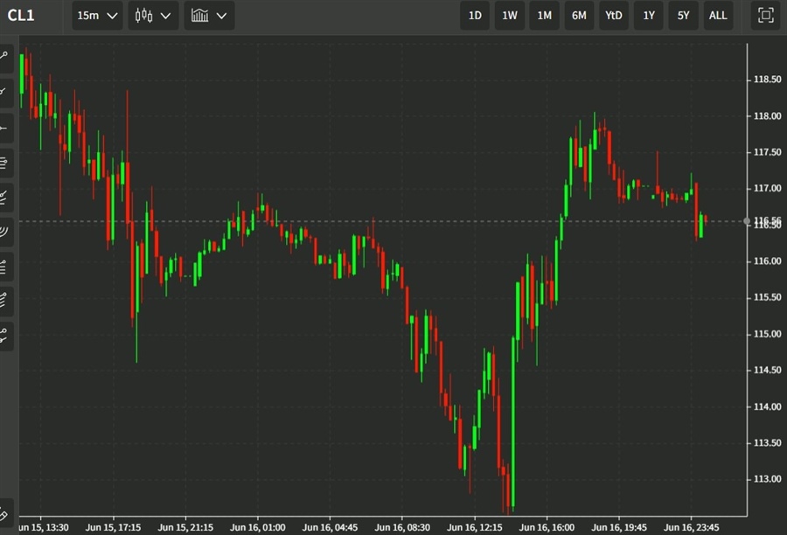Click the Jun 16, 23:45 time label
Image resolution: width=787 pixels, height=535 pixels.
[x=692, y=527]
